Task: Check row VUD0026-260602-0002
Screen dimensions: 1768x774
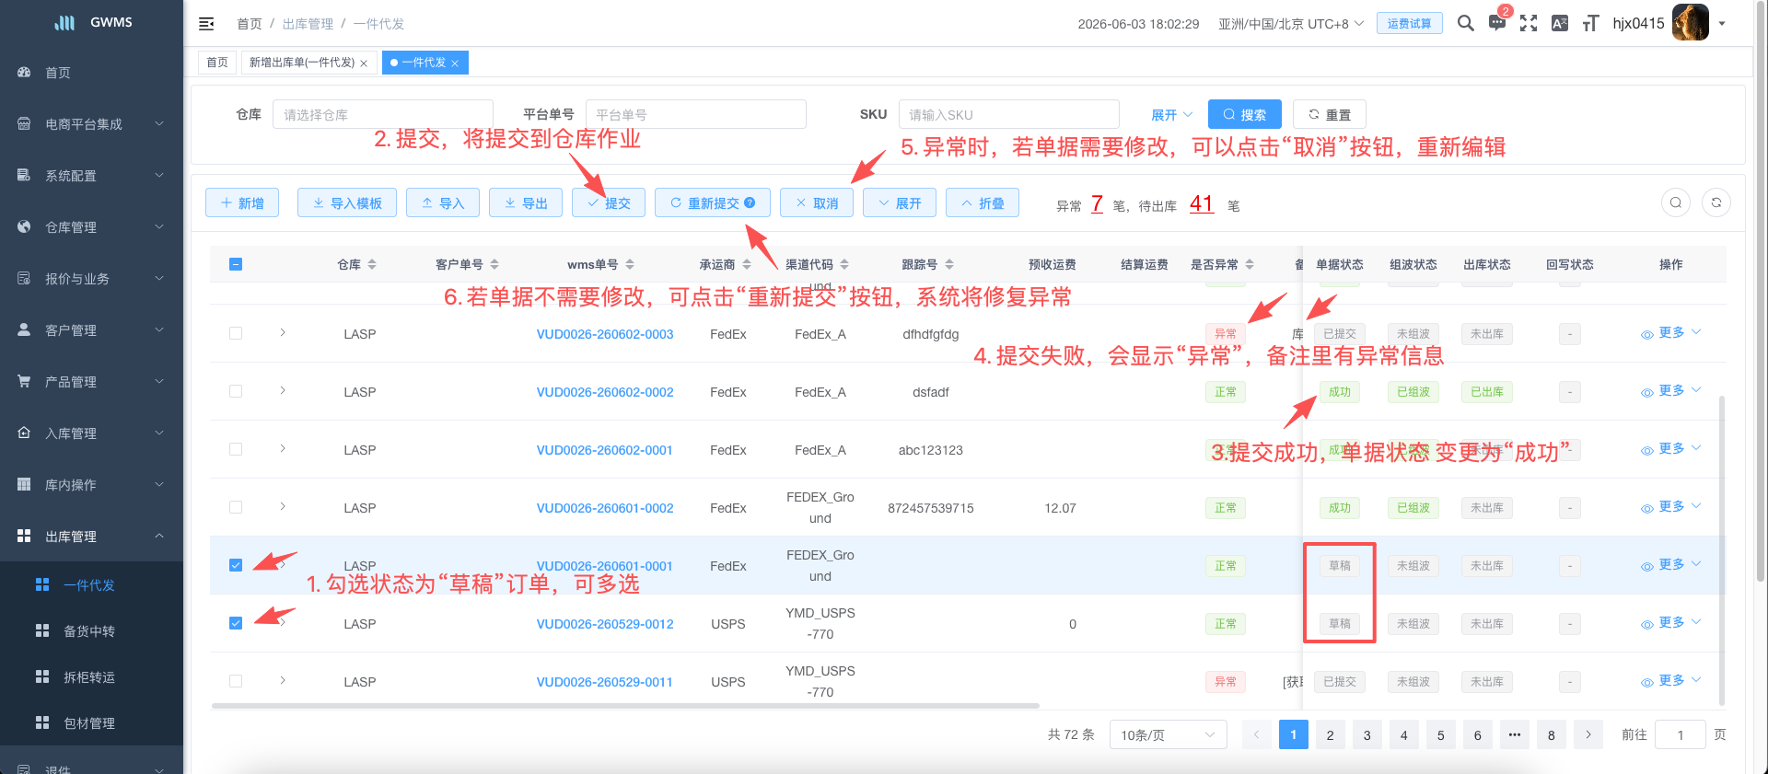Action: tap(236, 391)
